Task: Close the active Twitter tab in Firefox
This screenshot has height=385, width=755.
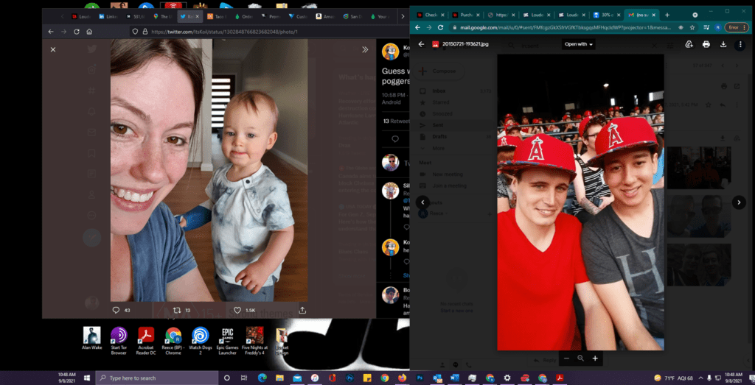Action: 198,16
